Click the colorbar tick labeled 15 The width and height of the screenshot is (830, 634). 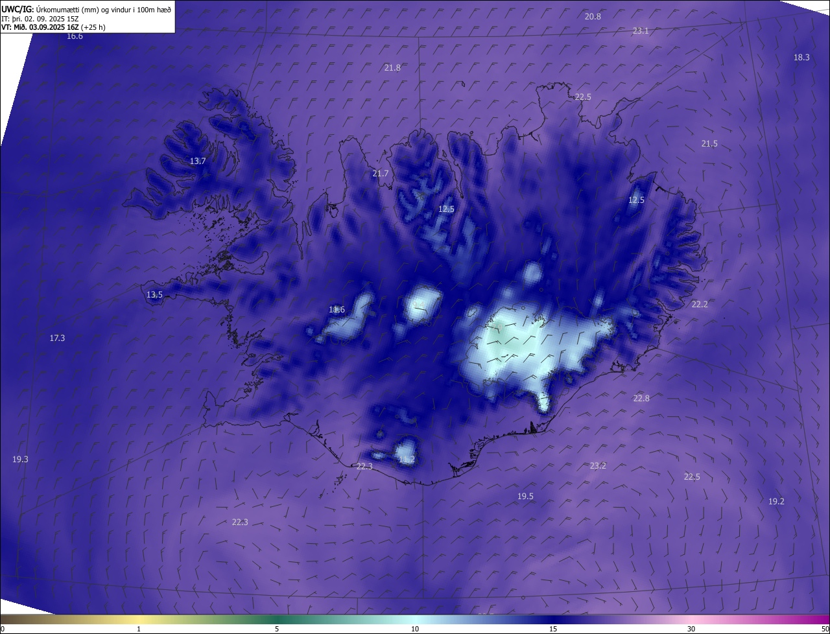click(x=553, y=629)
